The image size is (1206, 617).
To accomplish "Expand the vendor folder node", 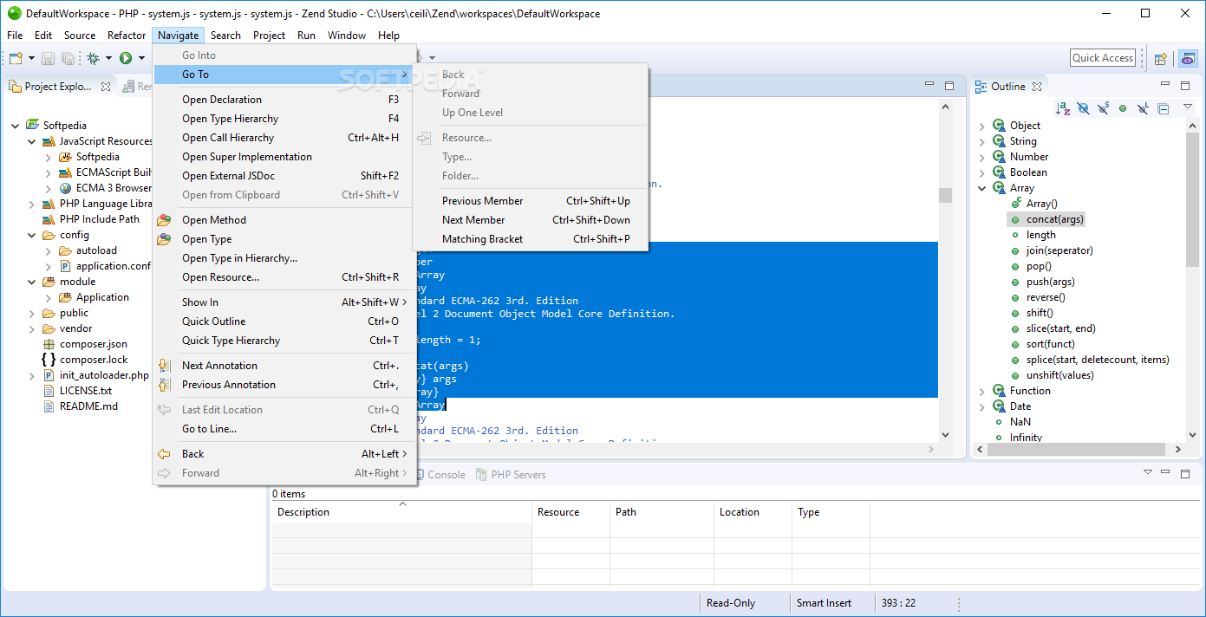I will pos(32,328).
